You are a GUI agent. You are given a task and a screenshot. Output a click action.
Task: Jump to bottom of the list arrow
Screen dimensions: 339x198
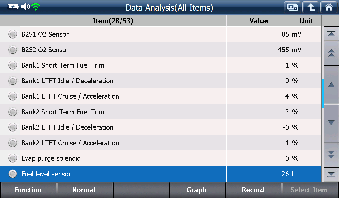(x=331, y=174)
